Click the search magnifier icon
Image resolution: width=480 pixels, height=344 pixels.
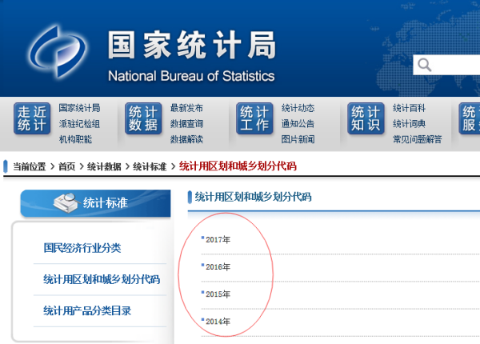pos(425,65)
